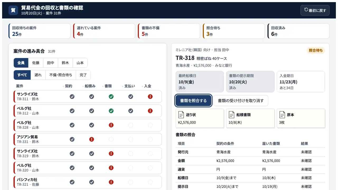Switch to 不備・照合待ち filter tab
This screenshot has width=338, height=190.
[61, 75]
